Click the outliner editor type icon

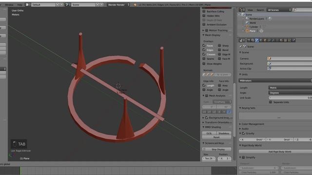coord(242,10)
